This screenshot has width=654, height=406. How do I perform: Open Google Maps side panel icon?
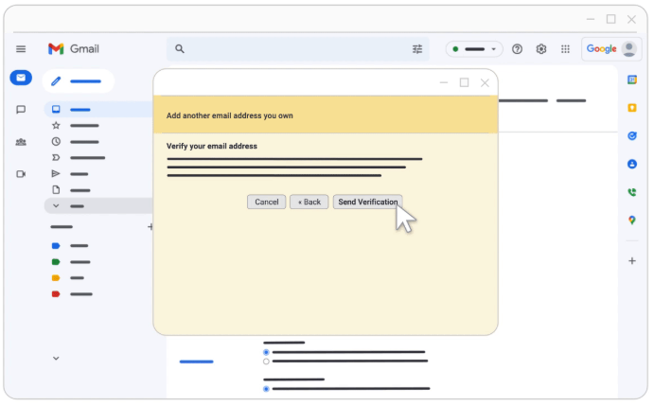pos(632,220)
